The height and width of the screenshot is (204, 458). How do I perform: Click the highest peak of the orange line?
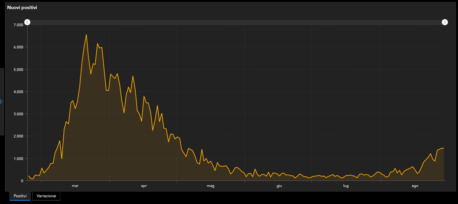click(x=86, y=35)
